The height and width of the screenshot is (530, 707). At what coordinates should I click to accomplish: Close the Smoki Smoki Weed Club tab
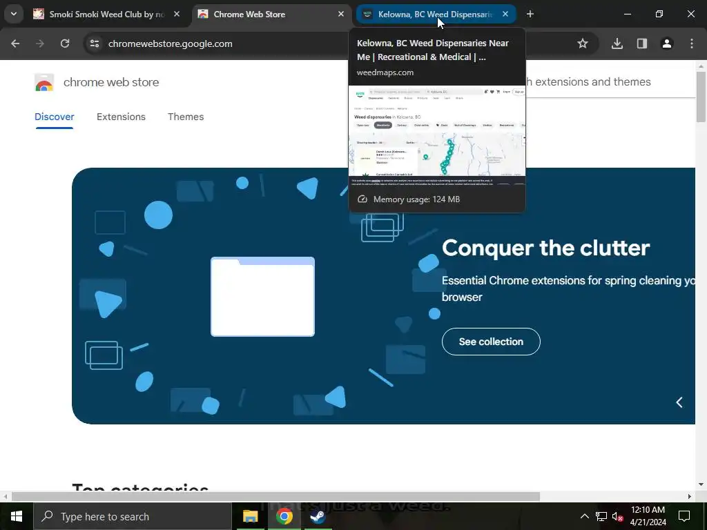177,14
